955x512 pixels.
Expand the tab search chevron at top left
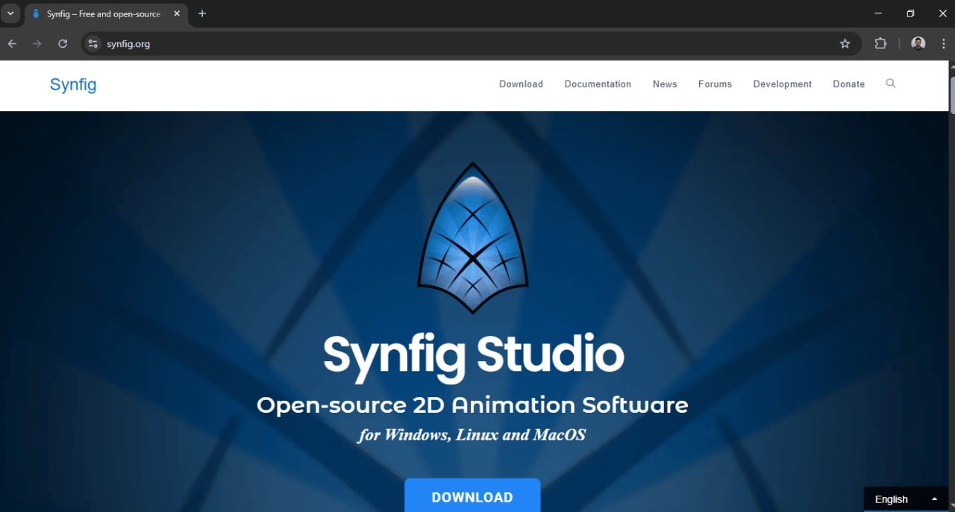tap(10, 13)
